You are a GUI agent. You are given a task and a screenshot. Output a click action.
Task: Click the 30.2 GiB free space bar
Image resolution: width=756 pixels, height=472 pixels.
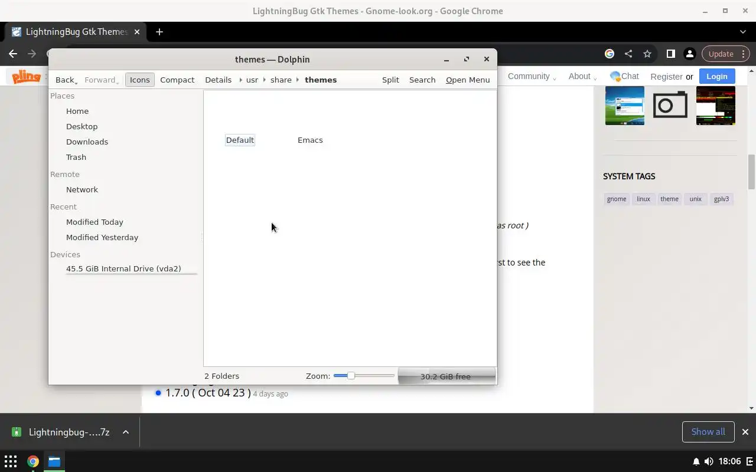pyautogui.click(x=447, y=376)
